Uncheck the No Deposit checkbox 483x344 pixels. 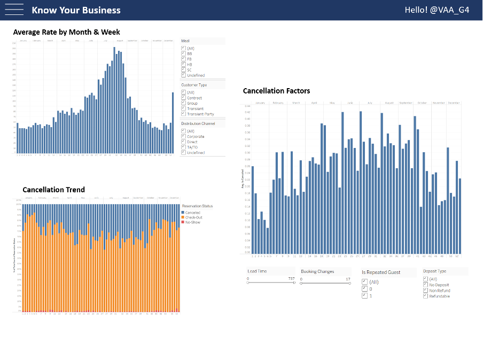tap(425, 285)
